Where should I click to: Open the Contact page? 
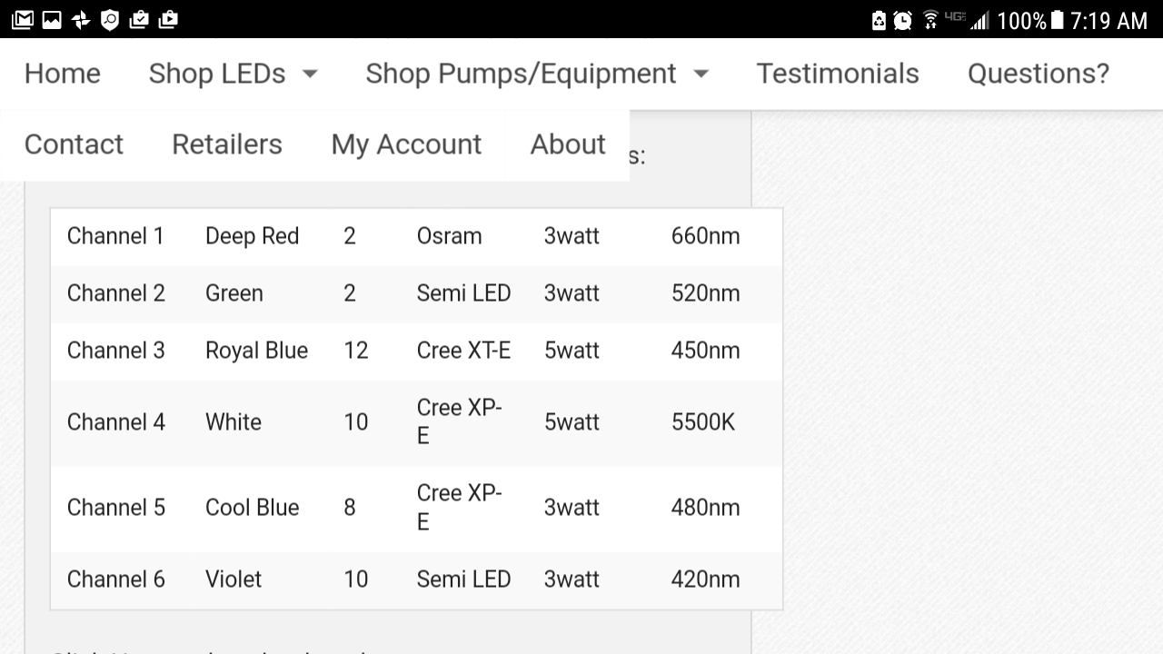74,144
